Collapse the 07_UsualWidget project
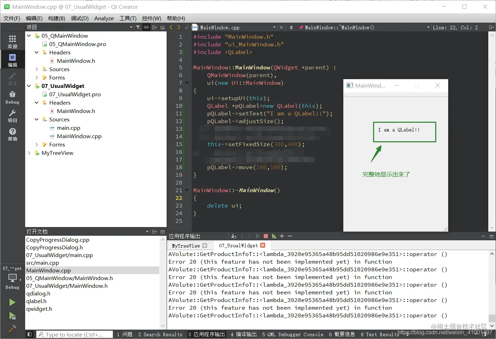Viewport: 496px width, 339px height. tap(29, 86)
